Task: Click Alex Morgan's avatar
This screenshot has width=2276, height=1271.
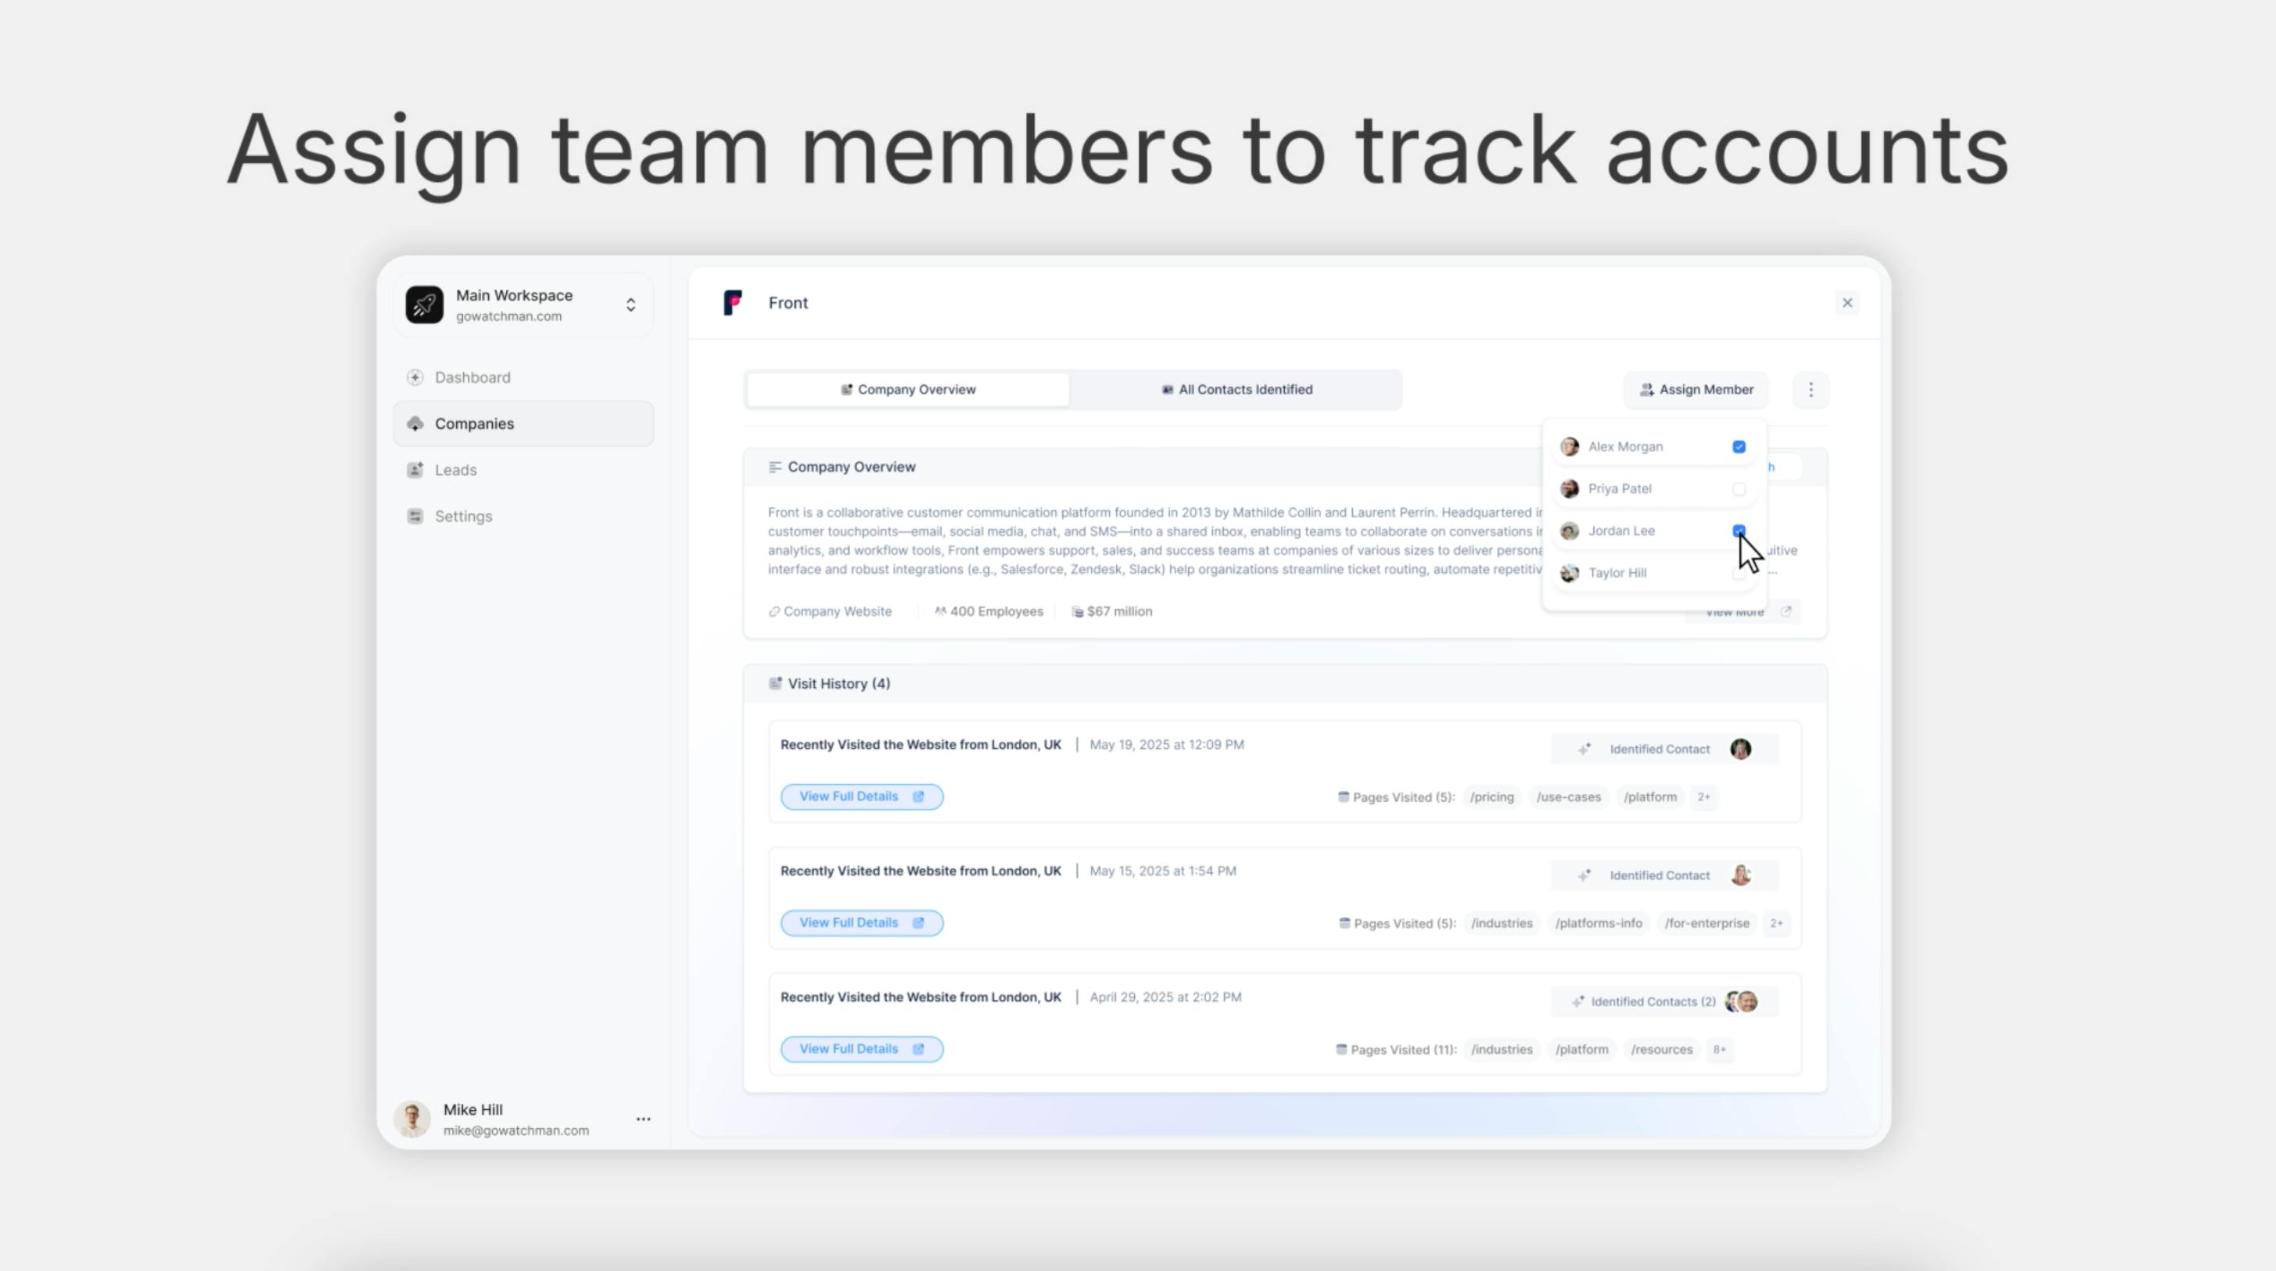Action: pos(1569,447)
